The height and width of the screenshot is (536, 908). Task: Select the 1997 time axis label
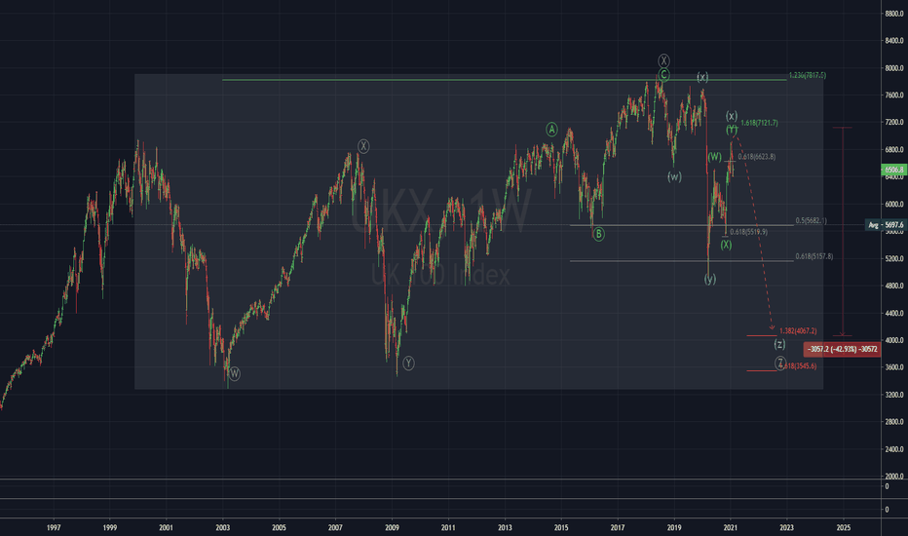(x=54, y=527)
